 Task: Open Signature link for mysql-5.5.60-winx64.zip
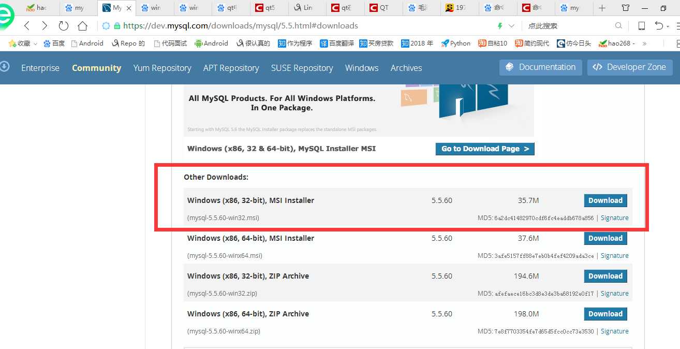click(615, 331)
